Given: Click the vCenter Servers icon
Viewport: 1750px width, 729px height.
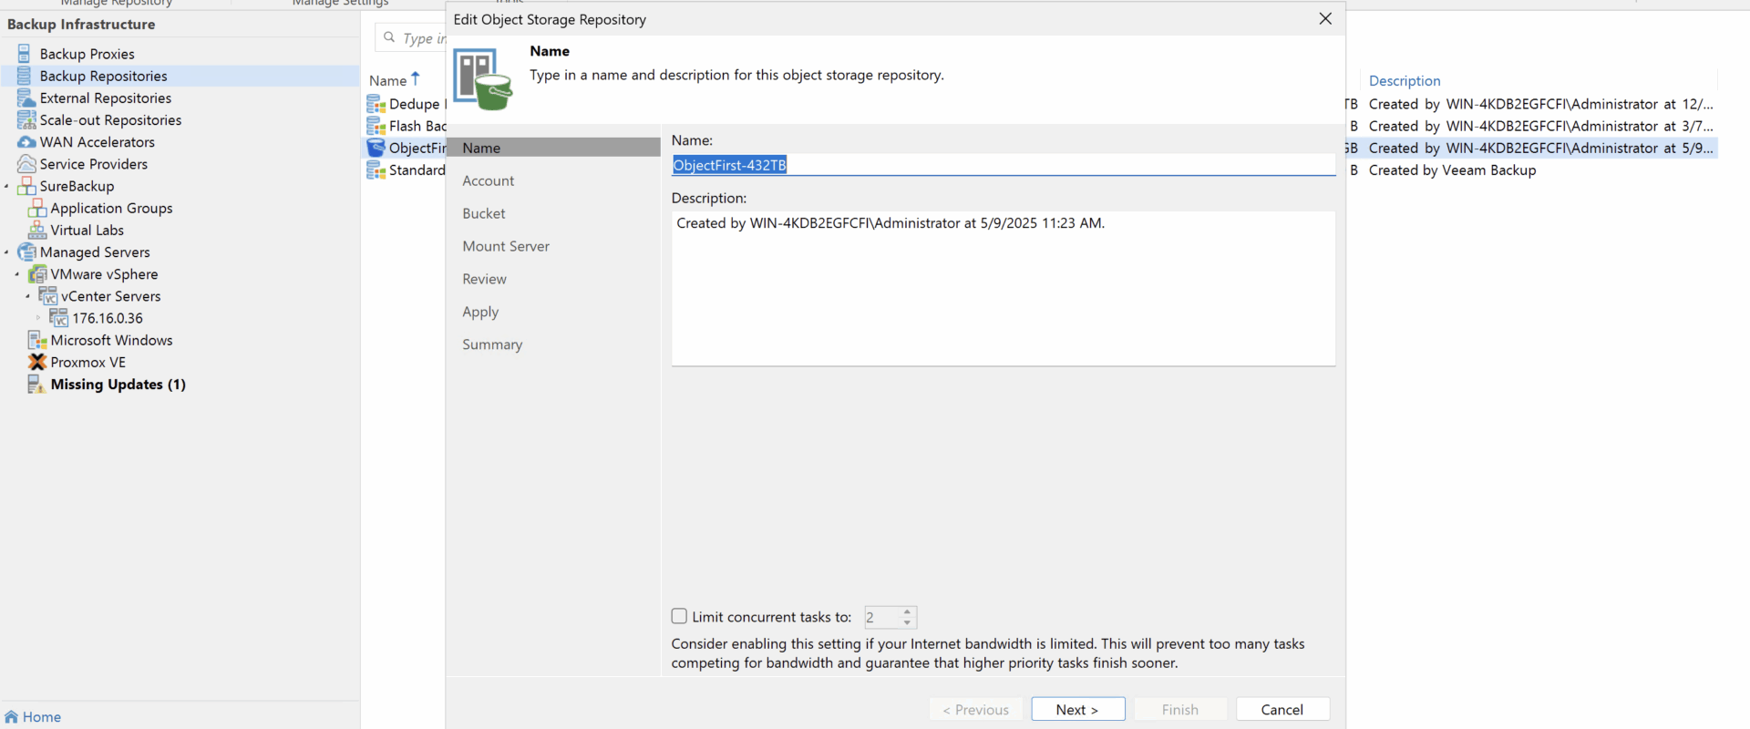Looking at the screenshot, I should click(x=48, y=296).
